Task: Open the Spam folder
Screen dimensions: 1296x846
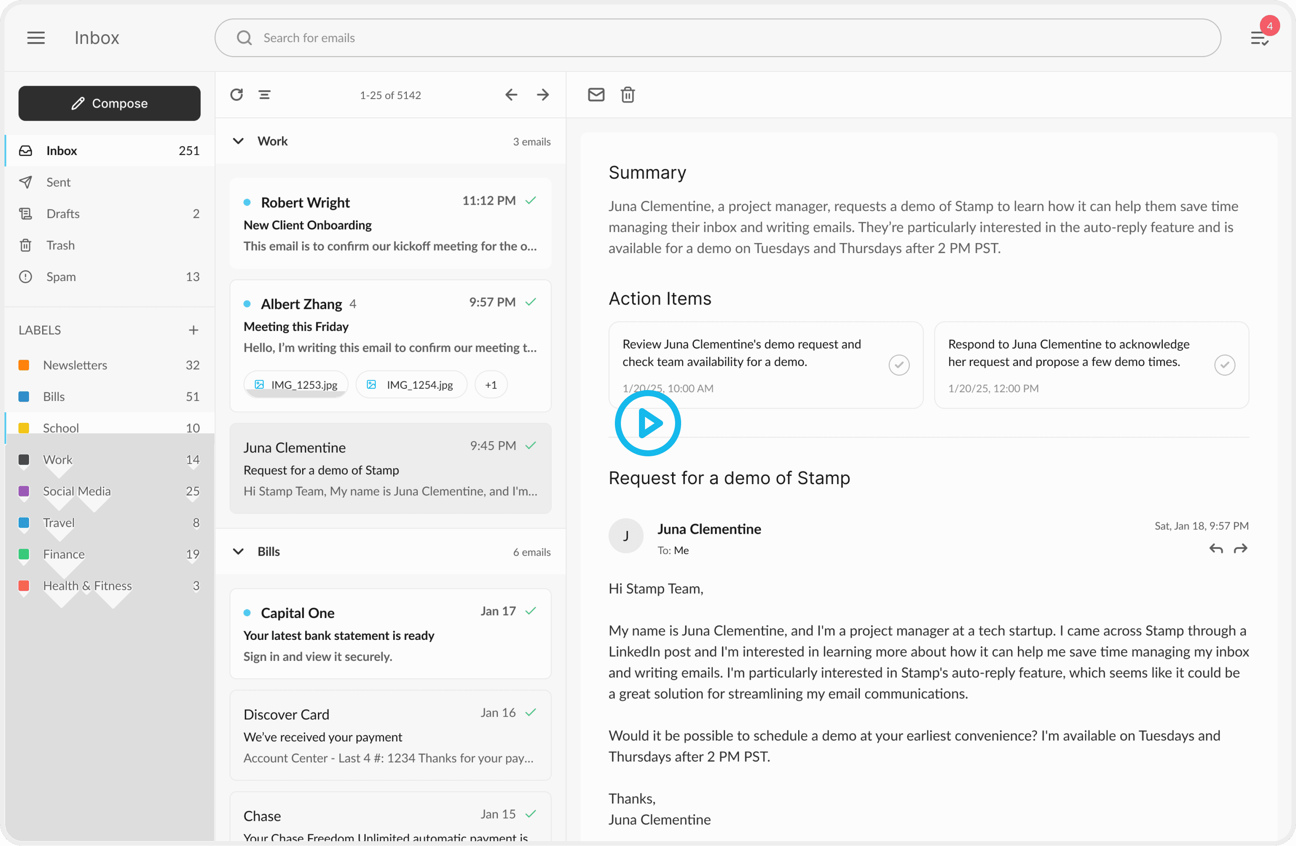Action: [110, 277]
